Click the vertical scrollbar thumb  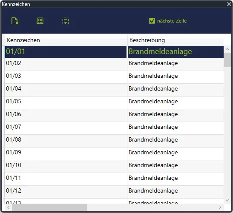(x=227, y=60)
